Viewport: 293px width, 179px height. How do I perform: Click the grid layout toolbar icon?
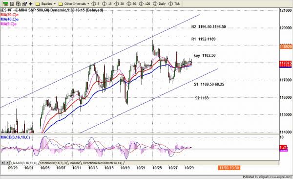[12, 3]
